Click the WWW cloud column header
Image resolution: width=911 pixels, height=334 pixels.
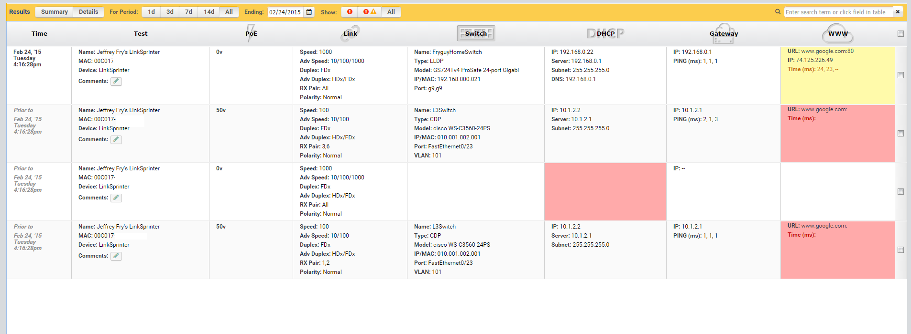tap(838, 33)
